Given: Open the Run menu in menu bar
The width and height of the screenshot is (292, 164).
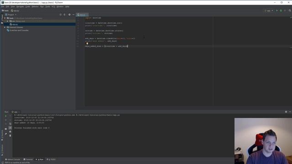Looking at the screenshot, I should coord(42,6).
